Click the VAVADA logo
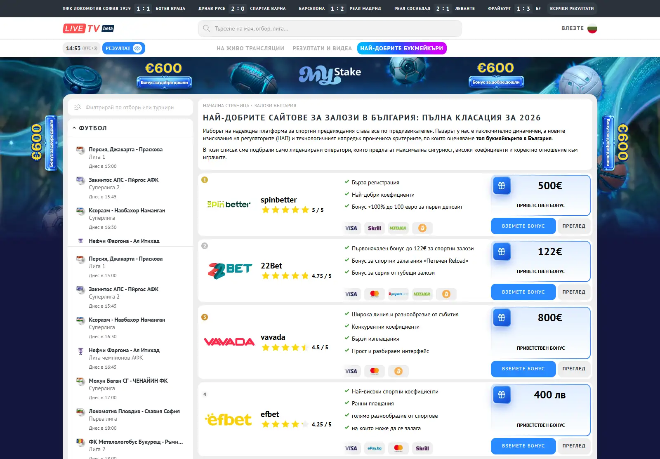 (229, 342)
